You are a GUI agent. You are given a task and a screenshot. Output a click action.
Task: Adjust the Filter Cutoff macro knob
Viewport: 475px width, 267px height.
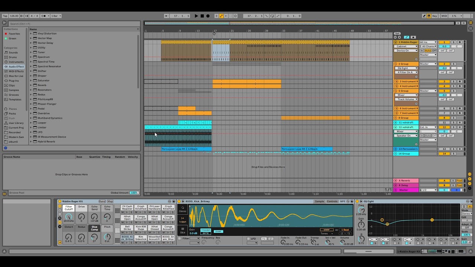[x=69, y=217]
